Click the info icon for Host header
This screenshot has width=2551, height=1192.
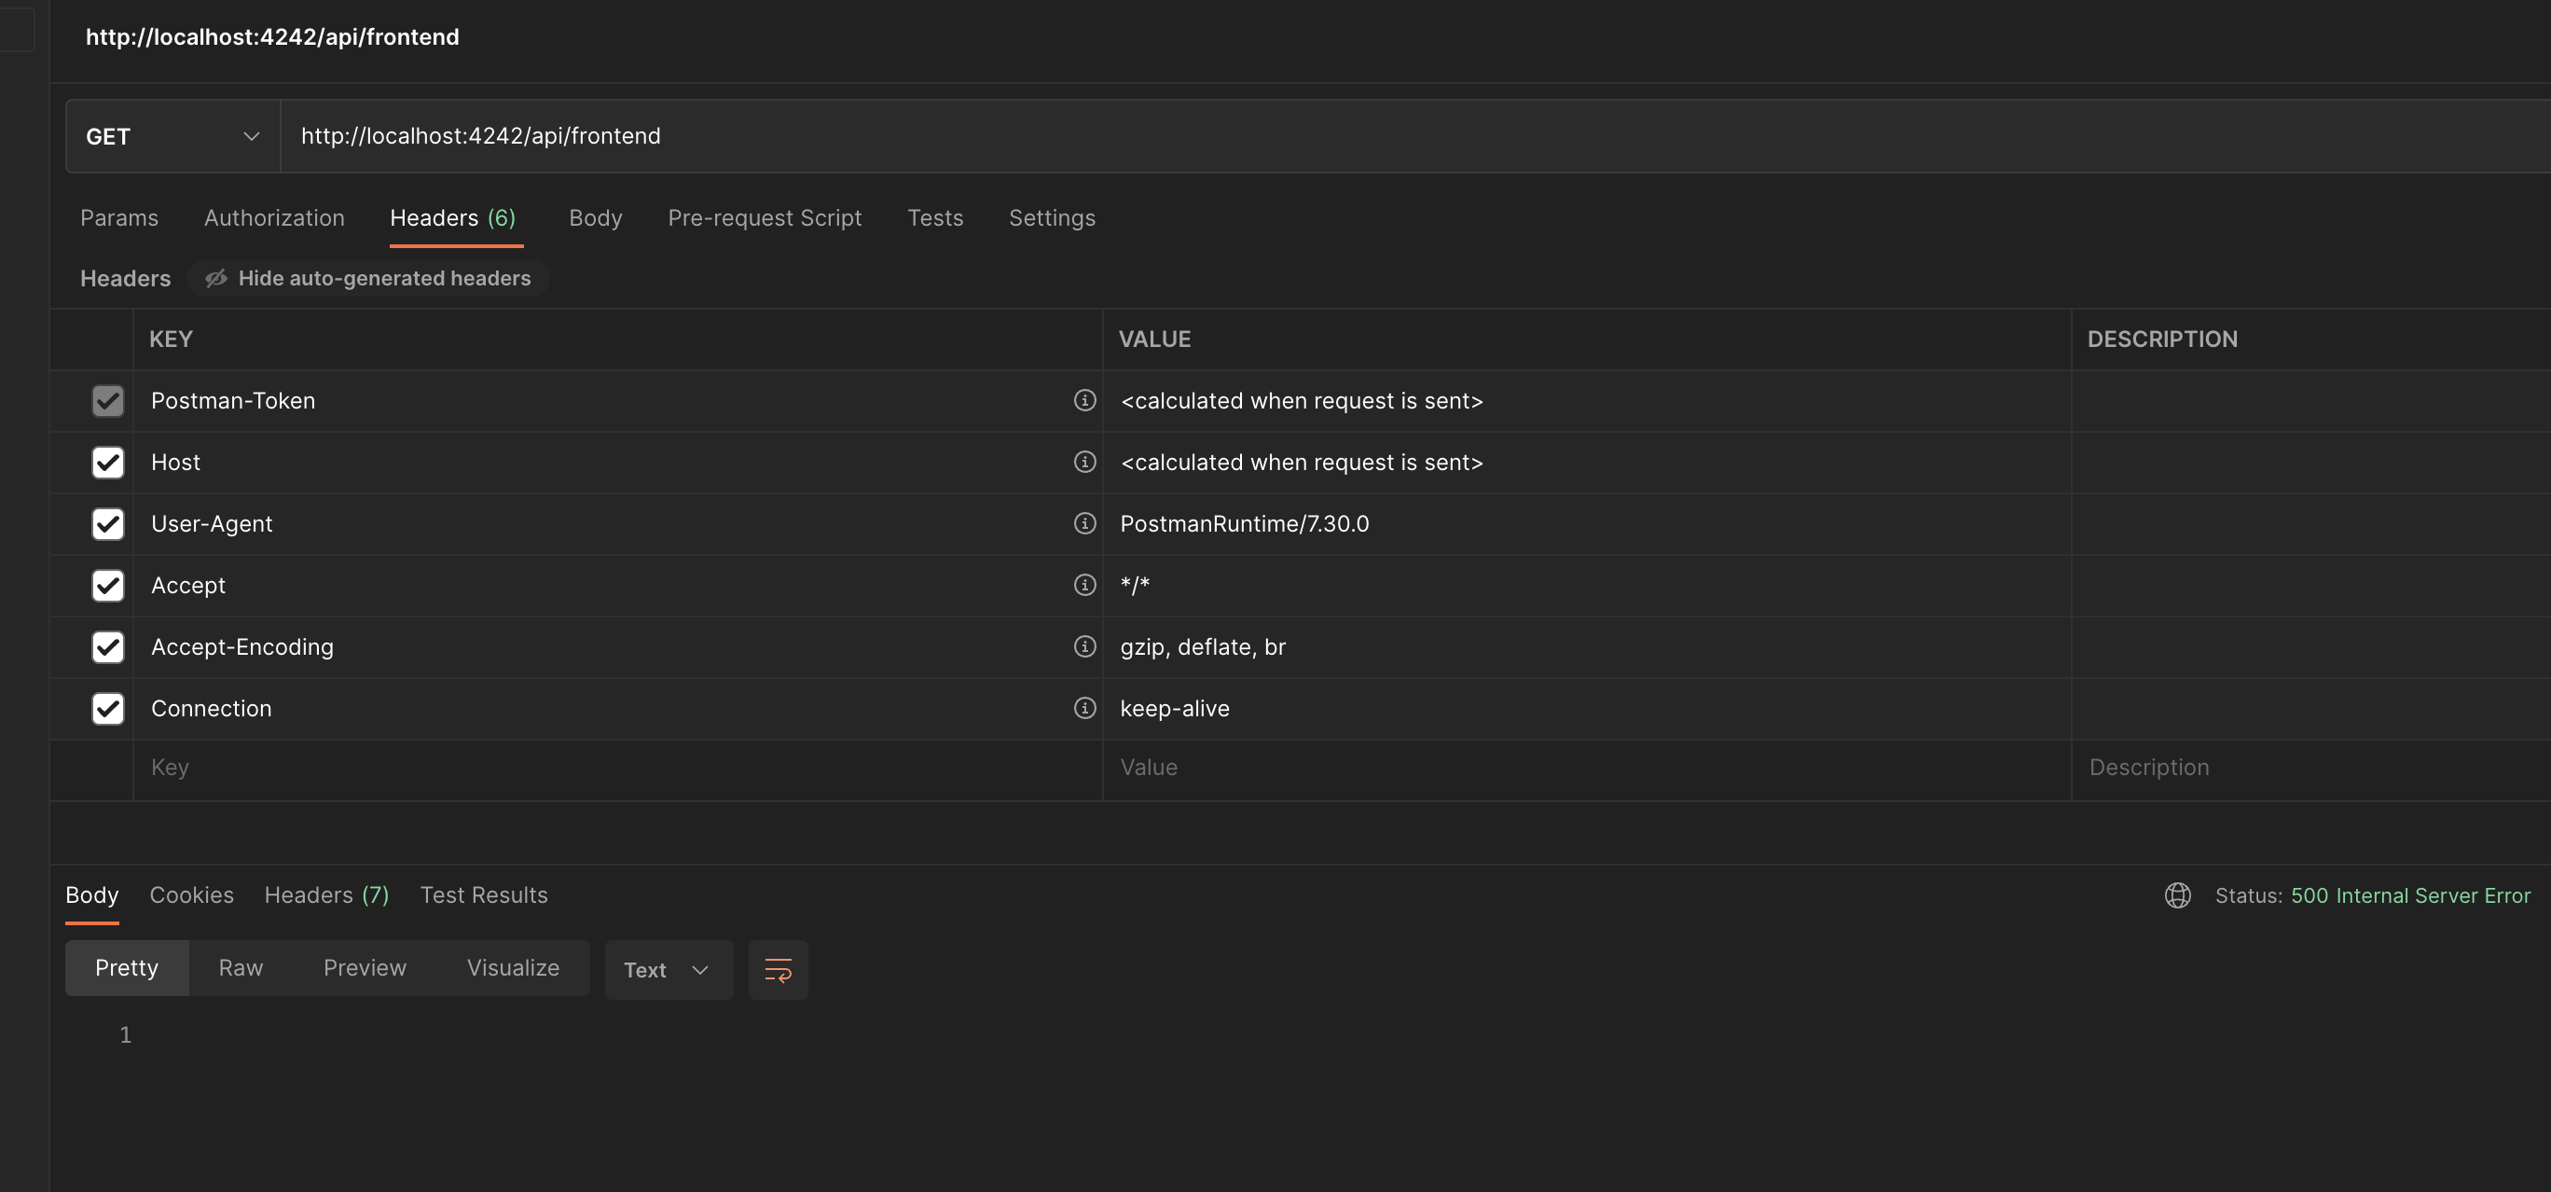pyautogui.click(x=1084, y=462)
